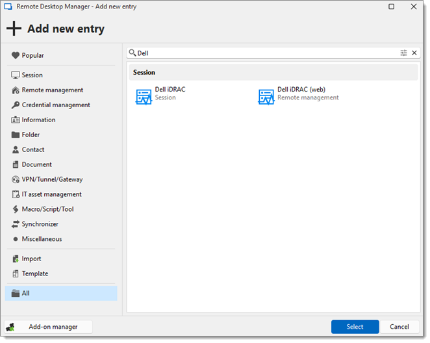This screenshot has height=343, width=430.
Task: Click the Add-on manager puzzle icon
Action: click(10, 327)
